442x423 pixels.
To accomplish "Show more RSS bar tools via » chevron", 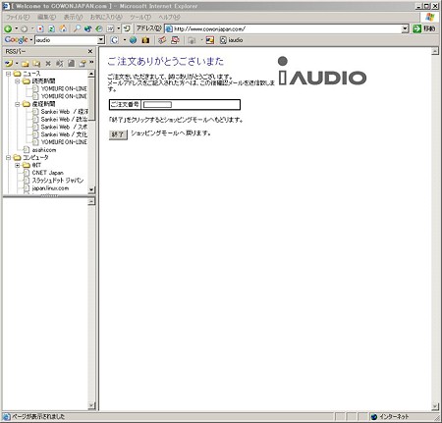I will point(91,62).
